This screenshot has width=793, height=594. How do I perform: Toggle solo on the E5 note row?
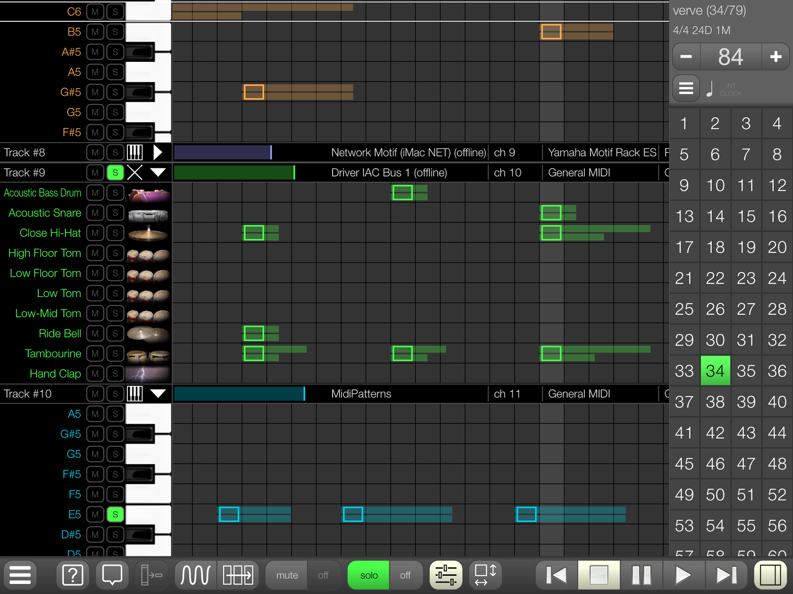(115, 514)
